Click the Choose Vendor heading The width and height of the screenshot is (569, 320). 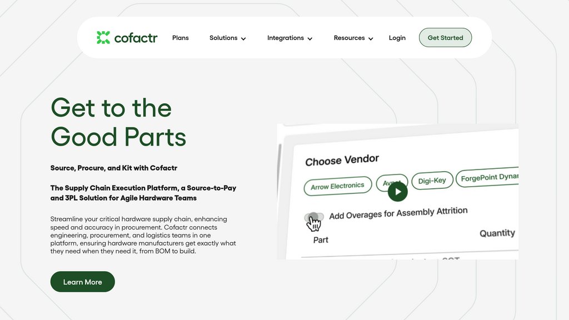click(342, 160)
